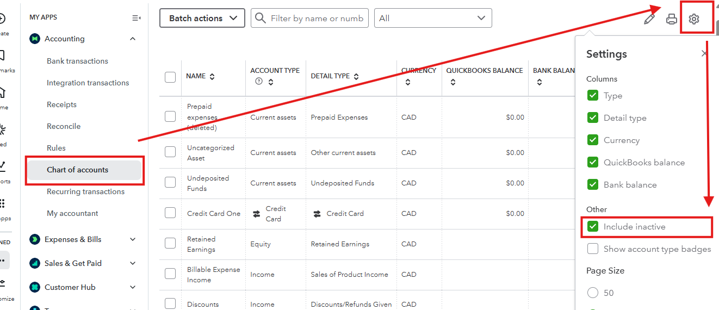Open the settings gear icon
719x310 pixels.
point(693,19)
